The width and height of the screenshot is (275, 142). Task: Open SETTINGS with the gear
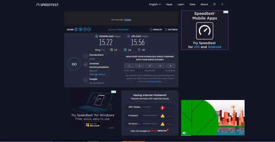(x=171, y=29)
